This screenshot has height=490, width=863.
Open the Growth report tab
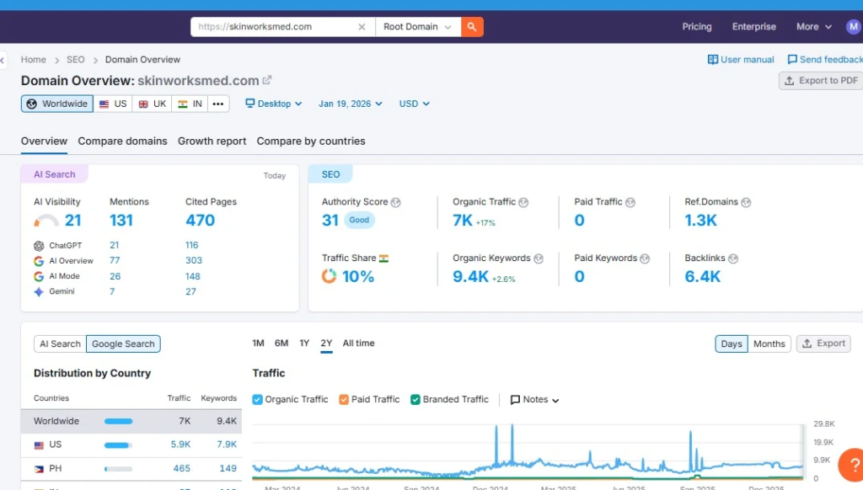[212, 141]
